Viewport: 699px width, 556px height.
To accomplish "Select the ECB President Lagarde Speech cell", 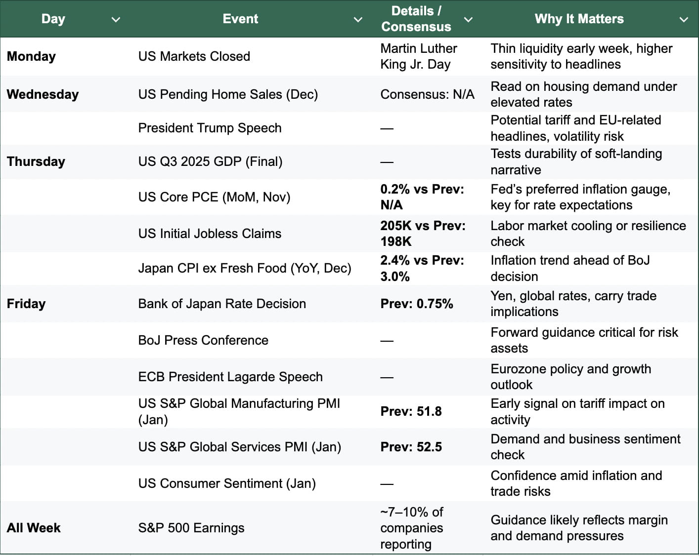I will (x=230, y=377).
